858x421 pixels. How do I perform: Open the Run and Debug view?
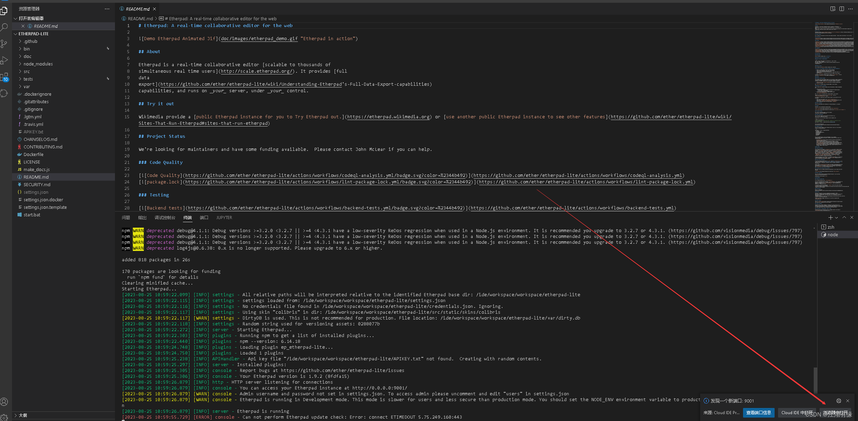point(4,60)
